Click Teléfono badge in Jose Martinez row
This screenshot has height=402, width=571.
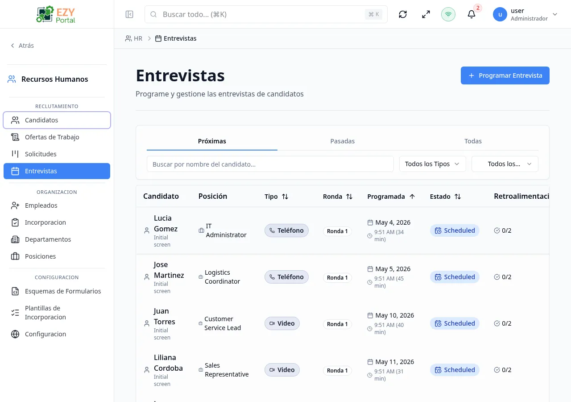286,277
